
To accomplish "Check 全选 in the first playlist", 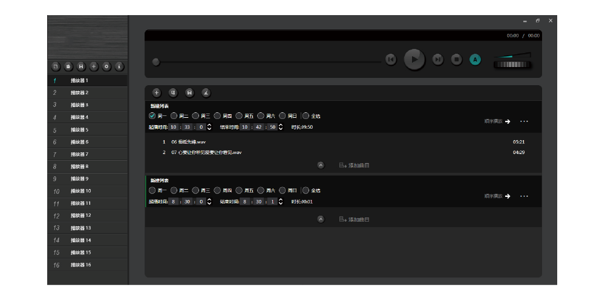I will (306, 115).
